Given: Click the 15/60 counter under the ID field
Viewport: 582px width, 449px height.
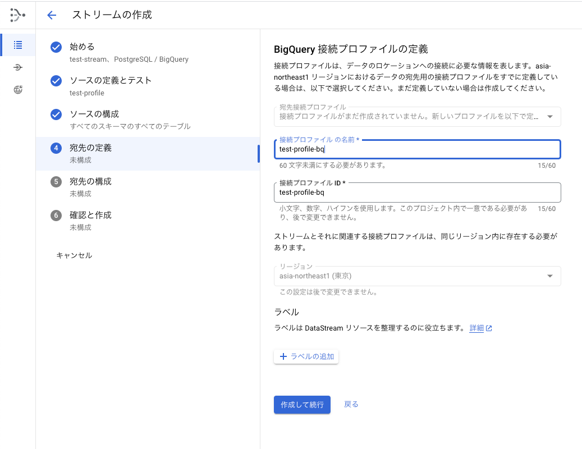Looking at the screenshot, I should pos(547,209).
